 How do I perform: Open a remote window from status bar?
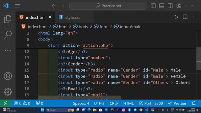6,103
